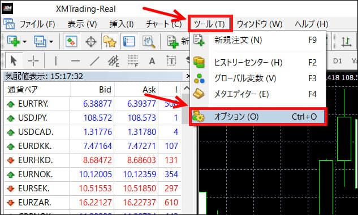Select the EURSEK. symbol row

point(92,188)
